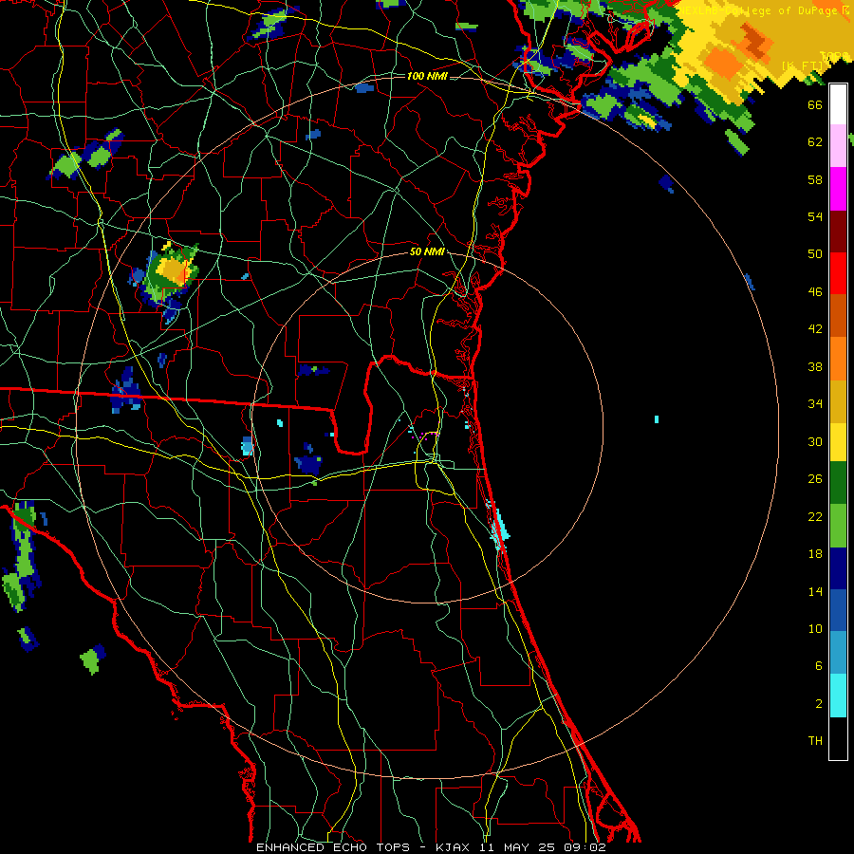
Task: Click the 14 scale label
Action: pos(815,591)
